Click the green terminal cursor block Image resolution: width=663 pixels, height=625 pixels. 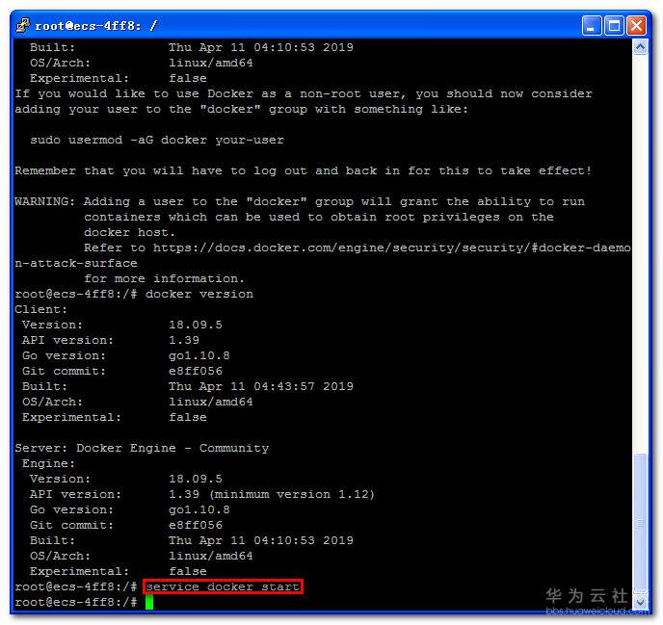coord(149,602)
